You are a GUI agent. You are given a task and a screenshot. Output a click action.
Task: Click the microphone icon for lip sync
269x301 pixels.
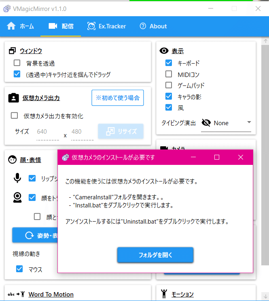[17, 178]
